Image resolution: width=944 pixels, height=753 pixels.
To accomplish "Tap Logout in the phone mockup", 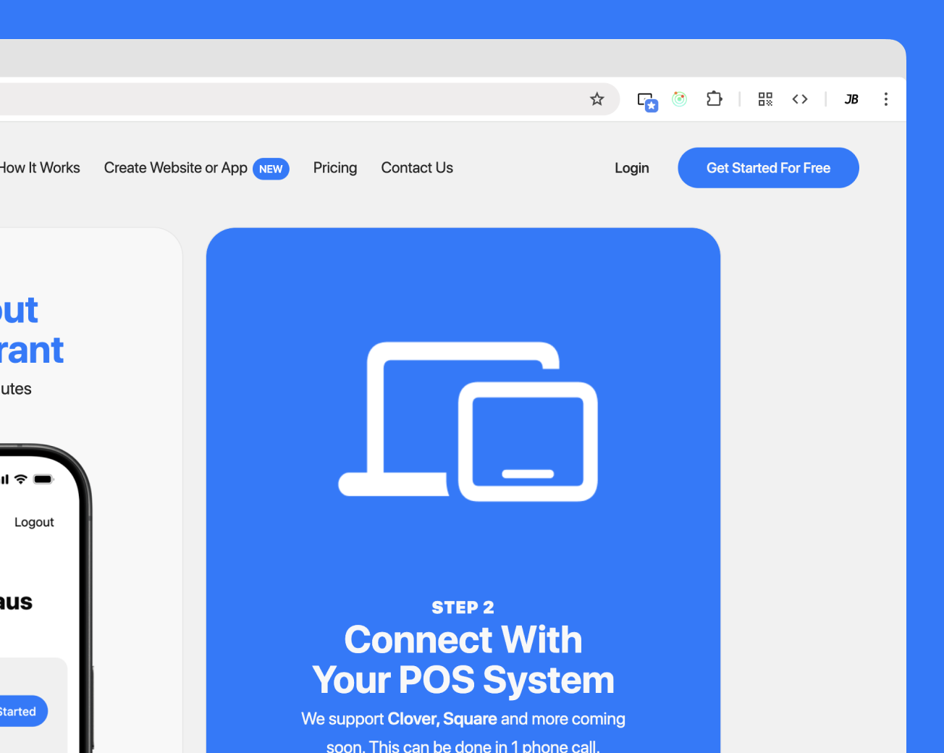I will tap(33, 521).
